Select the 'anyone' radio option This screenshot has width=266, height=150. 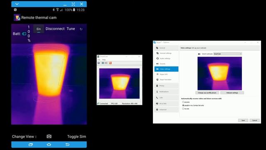click(x=183, y=102)
